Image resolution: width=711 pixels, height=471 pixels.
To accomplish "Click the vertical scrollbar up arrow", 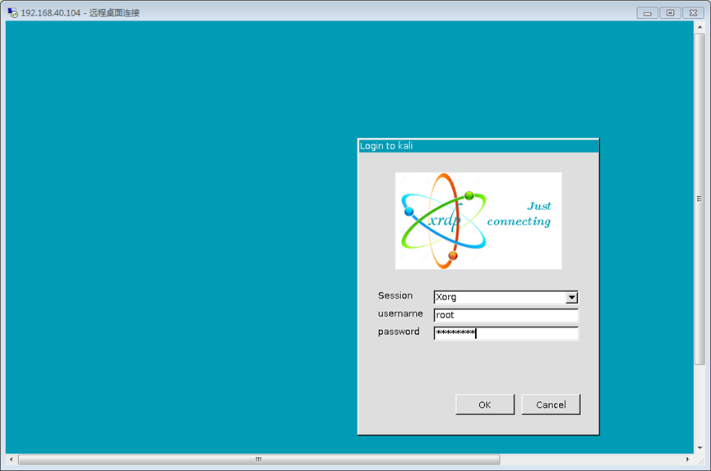I will [x=699, y=27].
